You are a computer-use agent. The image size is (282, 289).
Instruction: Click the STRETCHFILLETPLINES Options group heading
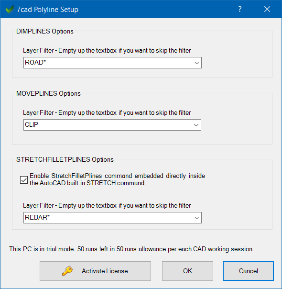[x=65, y=159]
